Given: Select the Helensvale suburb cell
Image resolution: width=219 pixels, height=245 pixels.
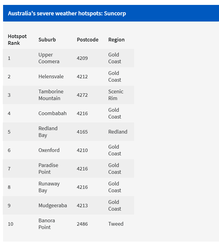Looking at the screenshot, I should point(51,76).
